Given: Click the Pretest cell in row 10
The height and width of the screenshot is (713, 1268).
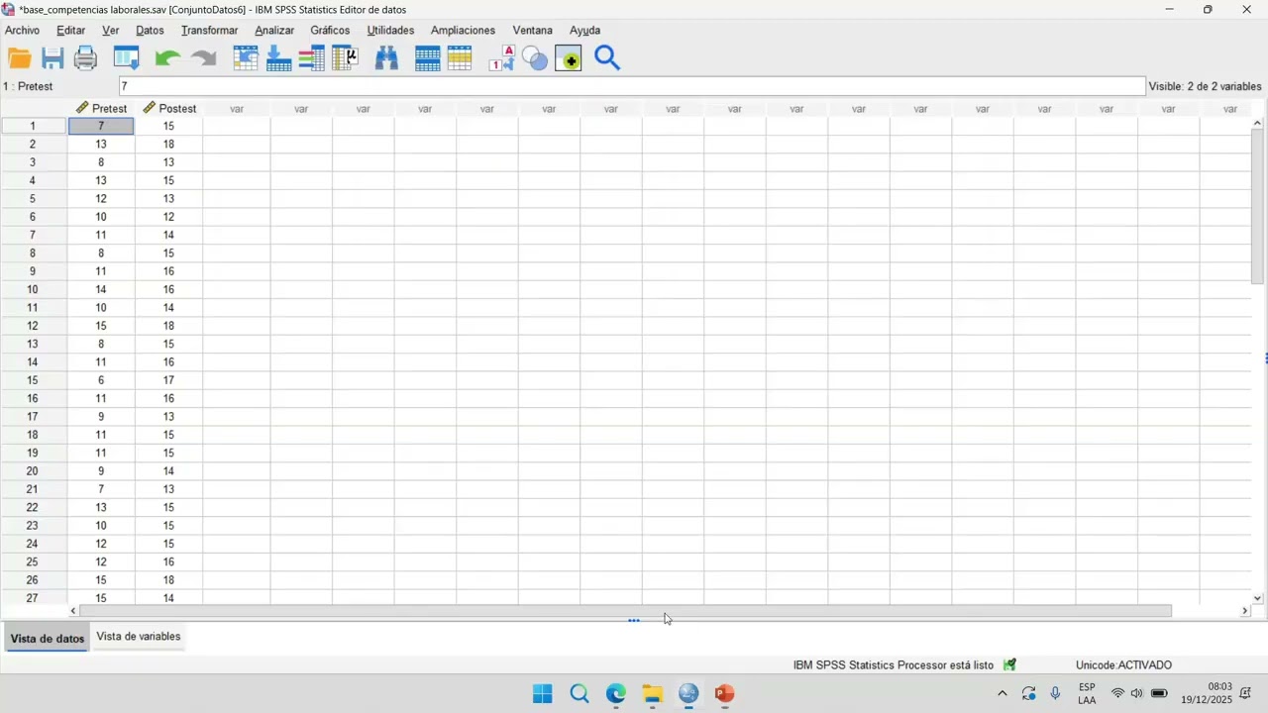Looking at the screenshot, I should pos(101,289).
